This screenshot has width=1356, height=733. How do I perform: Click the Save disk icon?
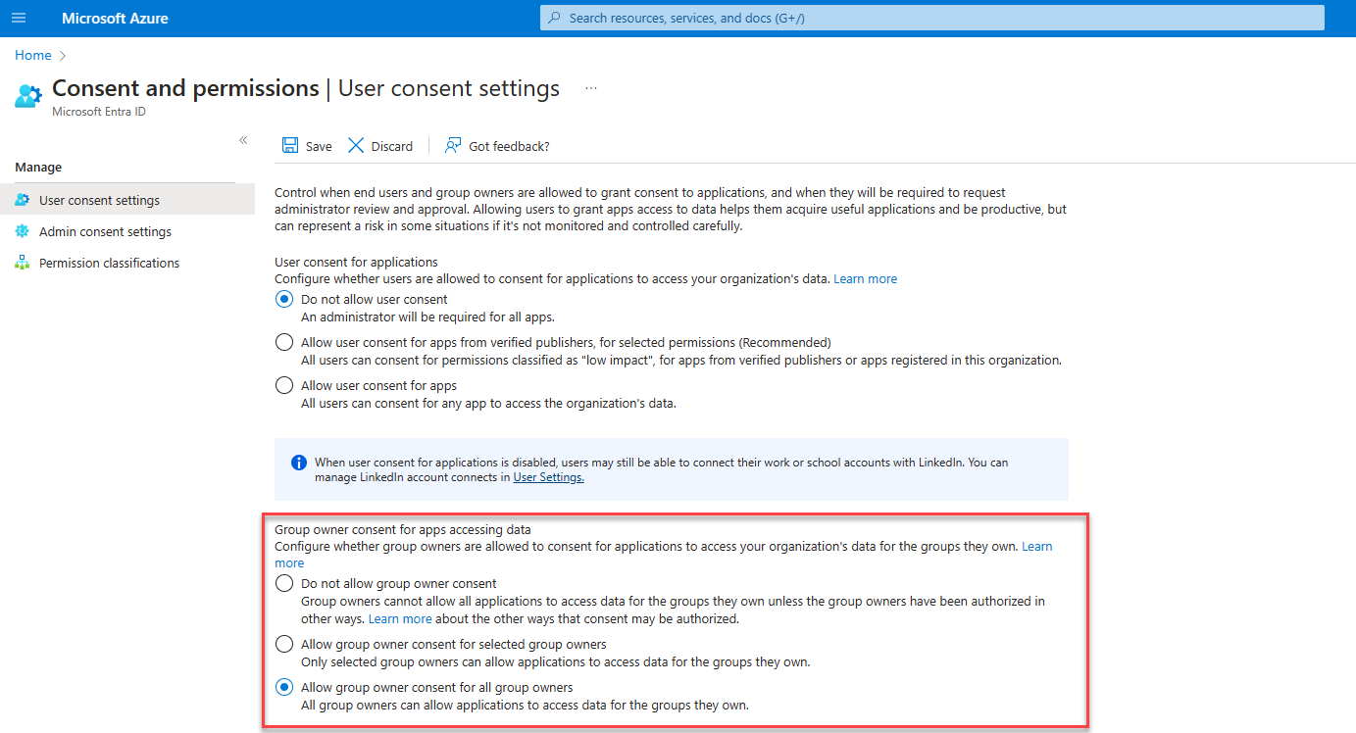point(290,145)
